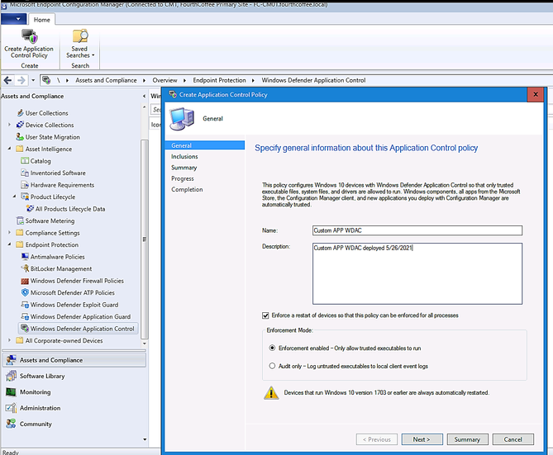Click the Assets and Compliance workspace icon
This screenshot has height=455, width=553.
11,360
